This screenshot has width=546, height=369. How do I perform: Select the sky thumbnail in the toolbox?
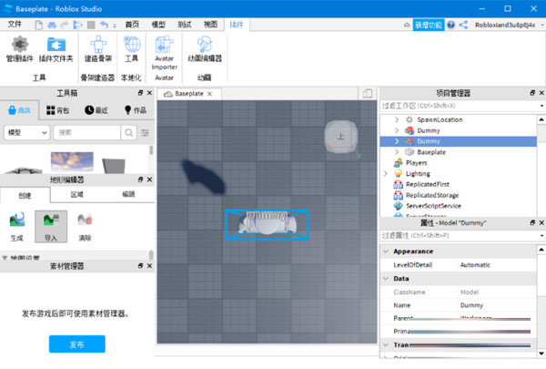(72, 161)
